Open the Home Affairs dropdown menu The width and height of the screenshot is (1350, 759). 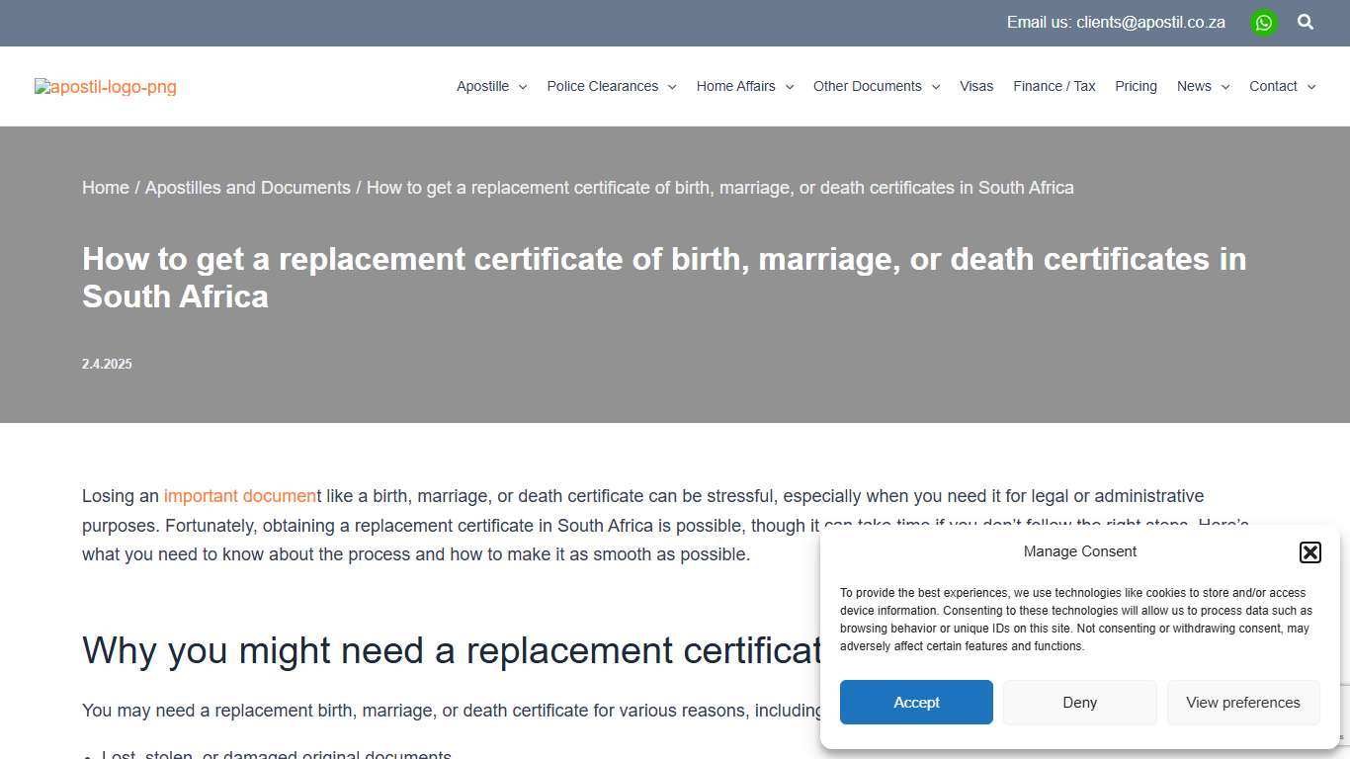pos(744,86)
